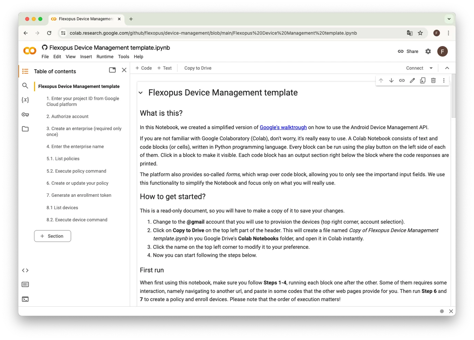
Task: Open the Secrets key icon panel
Action: [x=25, y=115]
